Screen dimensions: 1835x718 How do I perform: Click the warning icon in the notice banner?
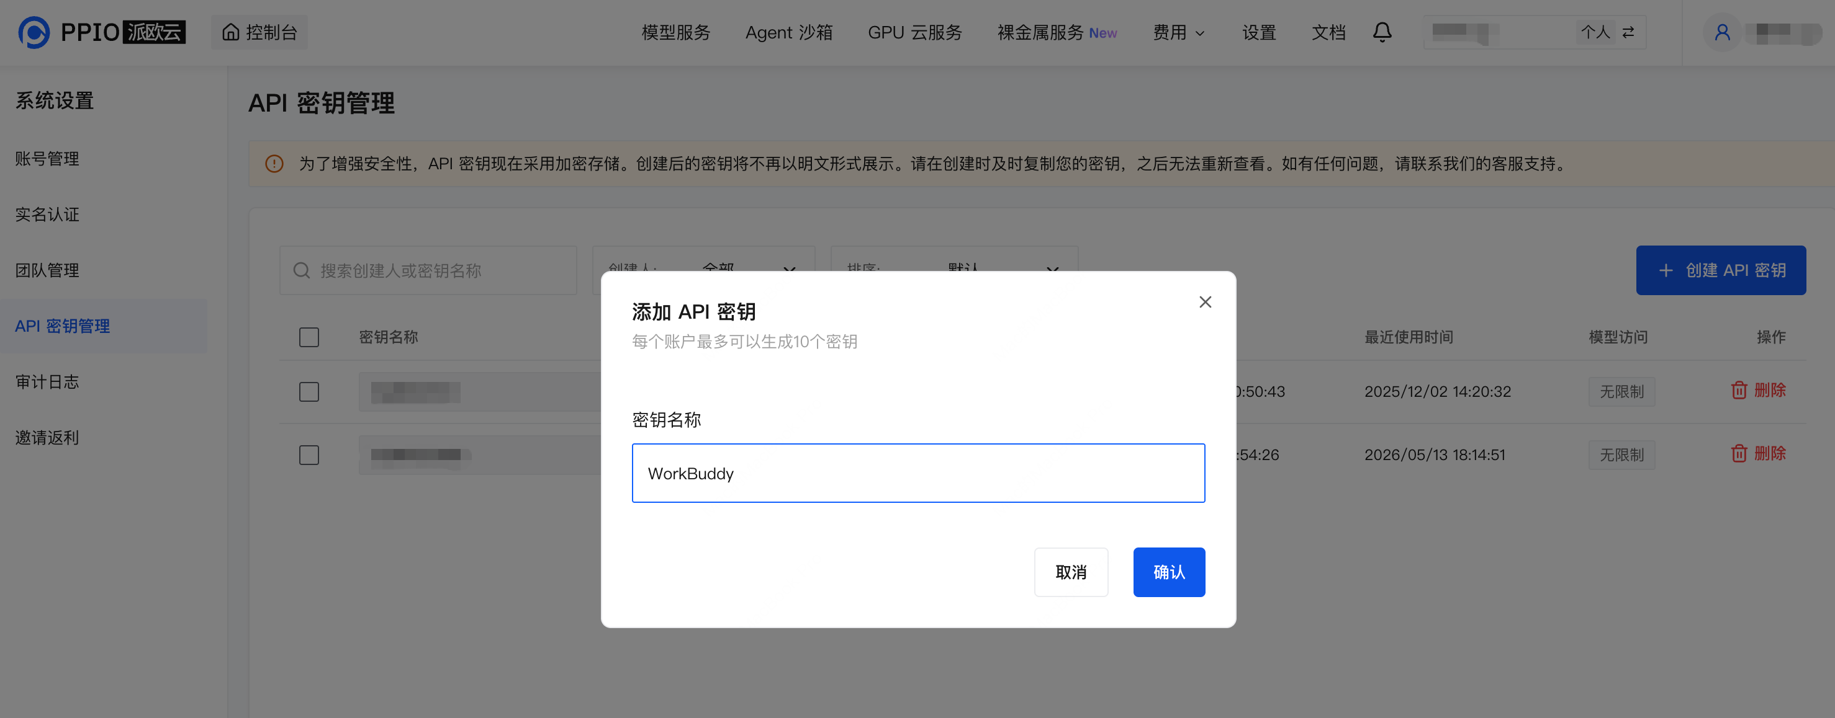(x=274, y=164)
